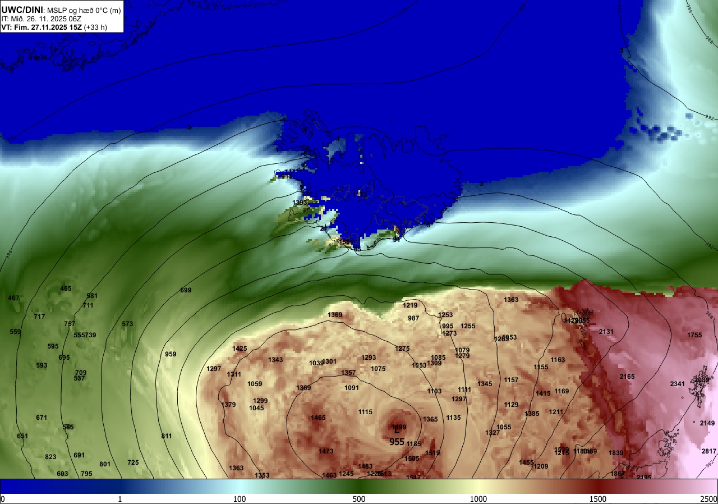Screen dimensions: 718x504
Task: Click the height value 2341
Action: point(678,384)
